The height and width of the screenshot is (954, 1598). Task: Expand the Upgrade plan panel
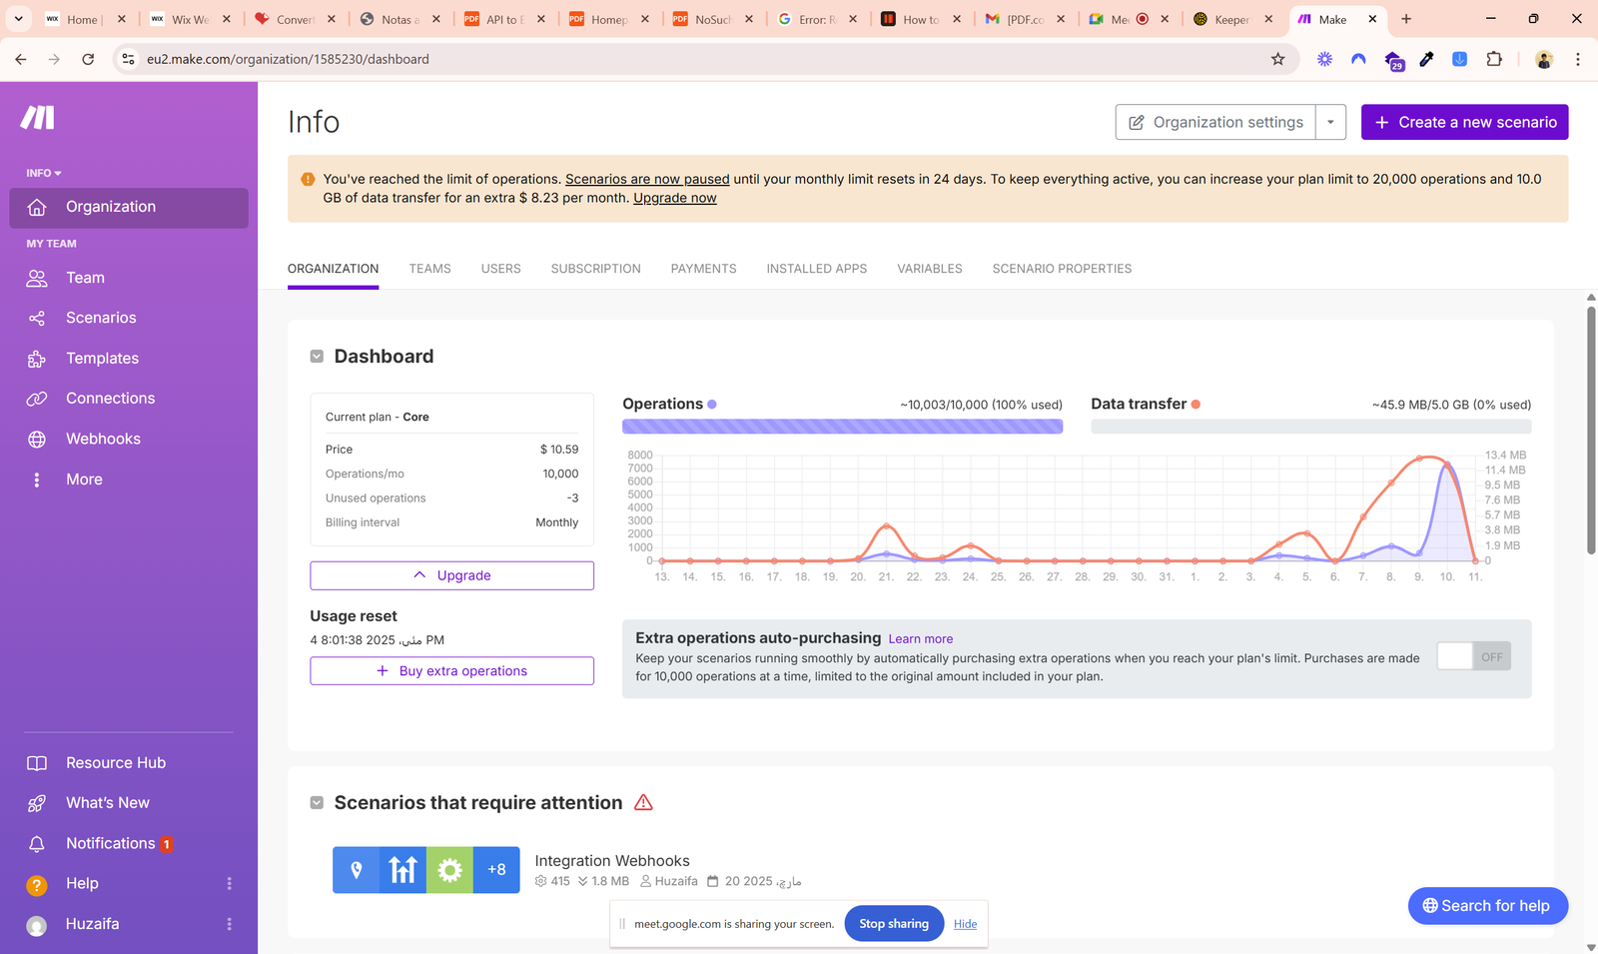452,575
